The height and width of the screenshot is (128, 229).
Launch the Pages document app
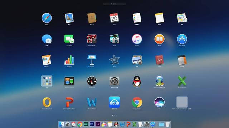(47, 60)
